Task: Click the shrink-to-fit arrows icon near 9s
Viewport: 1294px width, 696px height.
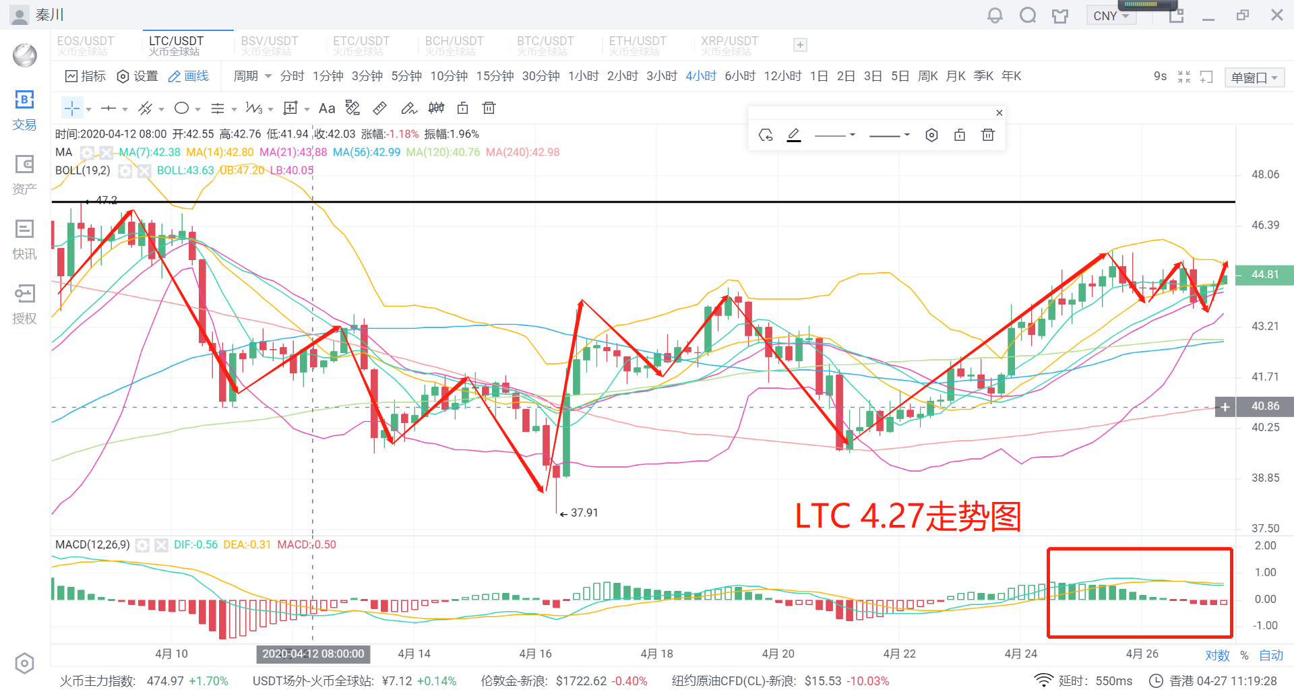Action: 1184,77
